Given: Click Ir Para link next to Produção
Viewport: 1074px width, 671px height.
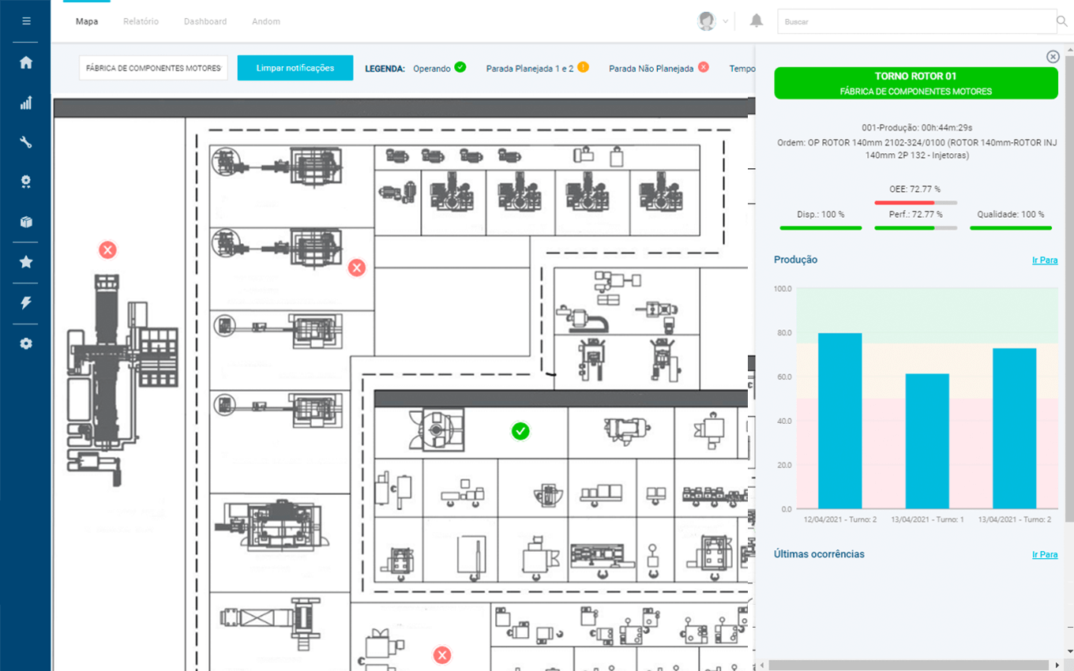Looking at the screenshot, I should [x=1044, y=260].
